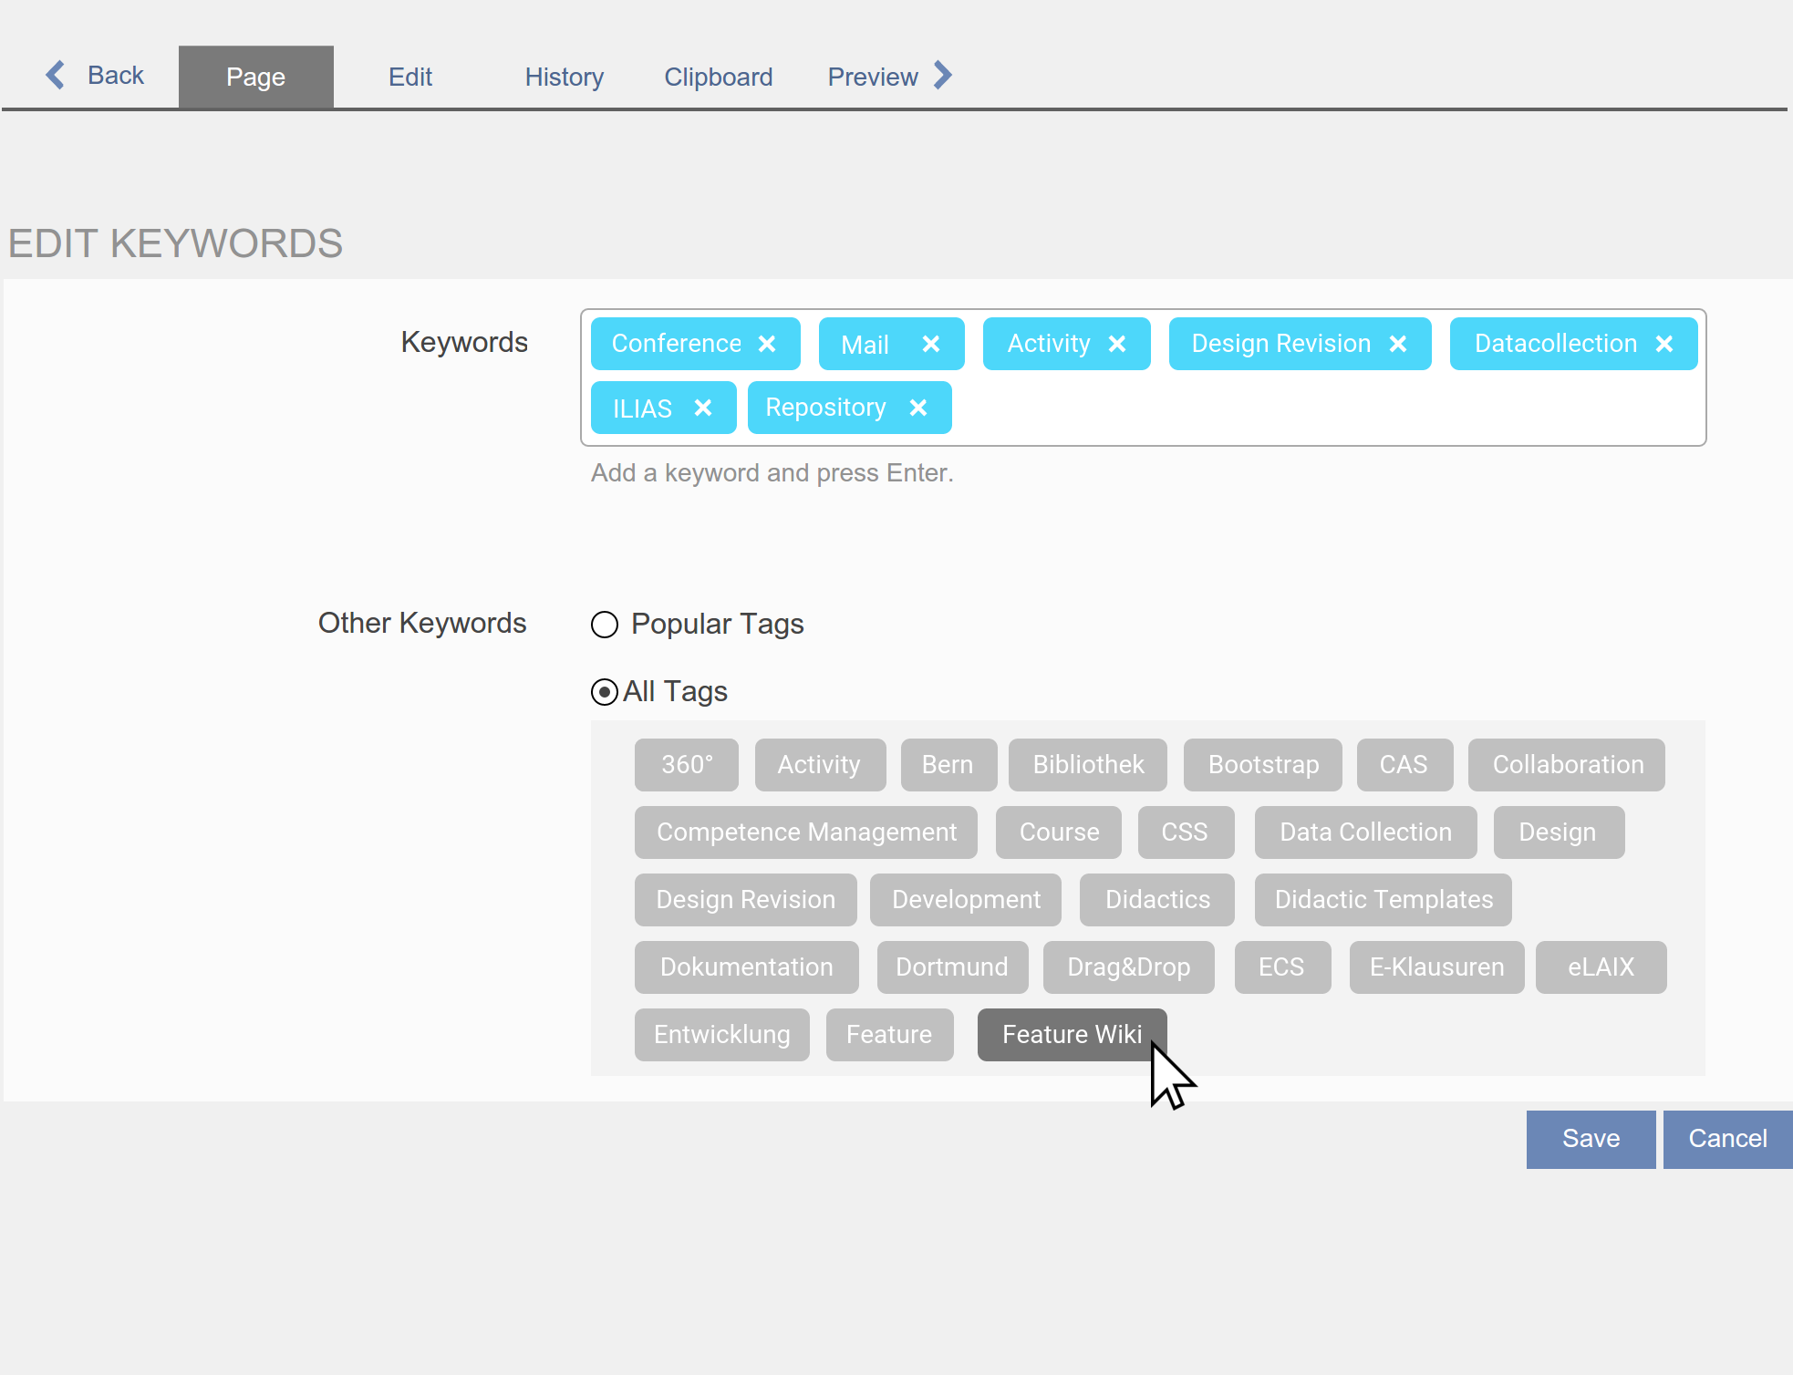Remove the ILIAS keyword tag

coord(702,408)
